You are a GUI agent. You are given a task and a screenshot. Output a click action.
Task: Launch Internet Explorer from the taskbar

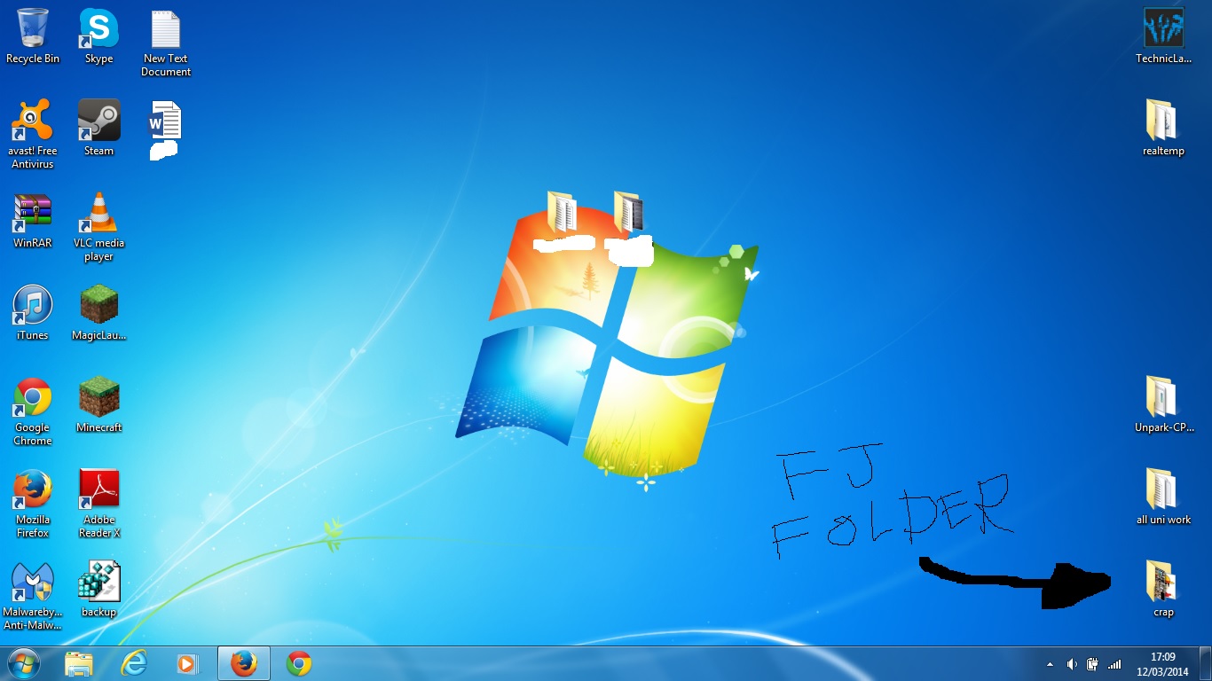(x=134, y=663)
